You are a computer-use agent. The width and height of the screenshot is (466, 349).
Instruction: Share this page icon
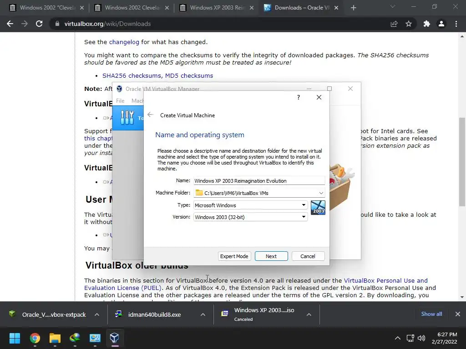(394, 24)
